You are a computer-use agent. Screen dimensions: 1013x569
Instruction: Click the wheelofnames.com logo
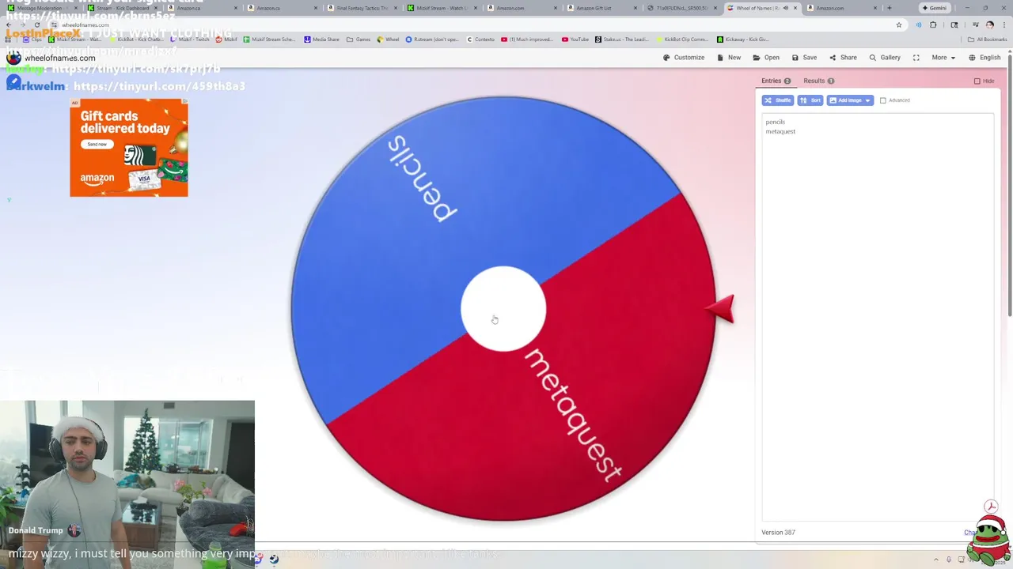(x=51, y=58)
